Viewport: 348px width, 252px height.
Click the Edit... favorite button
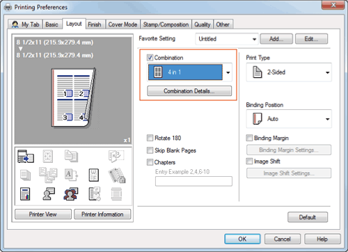point(311,39)
